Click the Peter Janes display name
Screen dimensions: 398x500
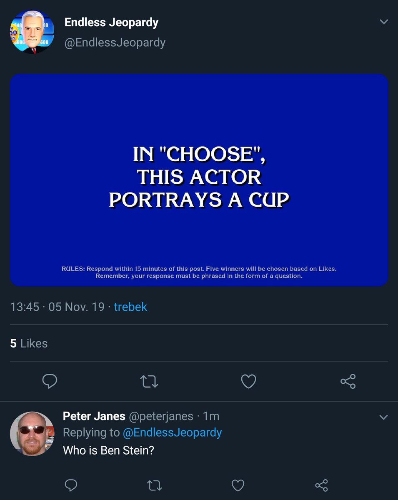(x=94, y=416)
